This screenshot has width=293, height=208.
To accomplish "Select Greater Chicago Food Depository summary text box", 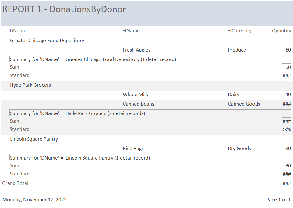I will (x=150, y=59).
